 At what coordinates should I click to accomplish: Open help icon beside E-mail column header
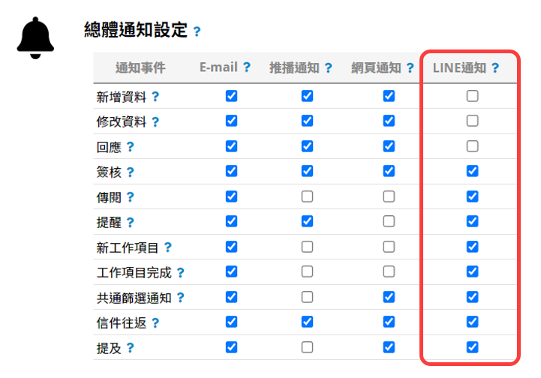pos(246,67)
